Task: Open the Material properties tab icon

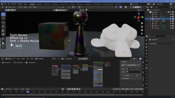Action: pyautogui.click(x=147, y=84)
